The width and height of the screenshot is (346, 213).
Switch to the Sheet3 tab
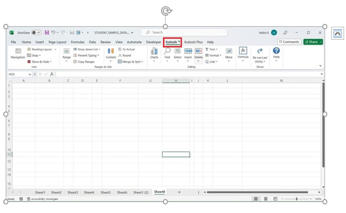pyautogui.click(x=73, y=192)
